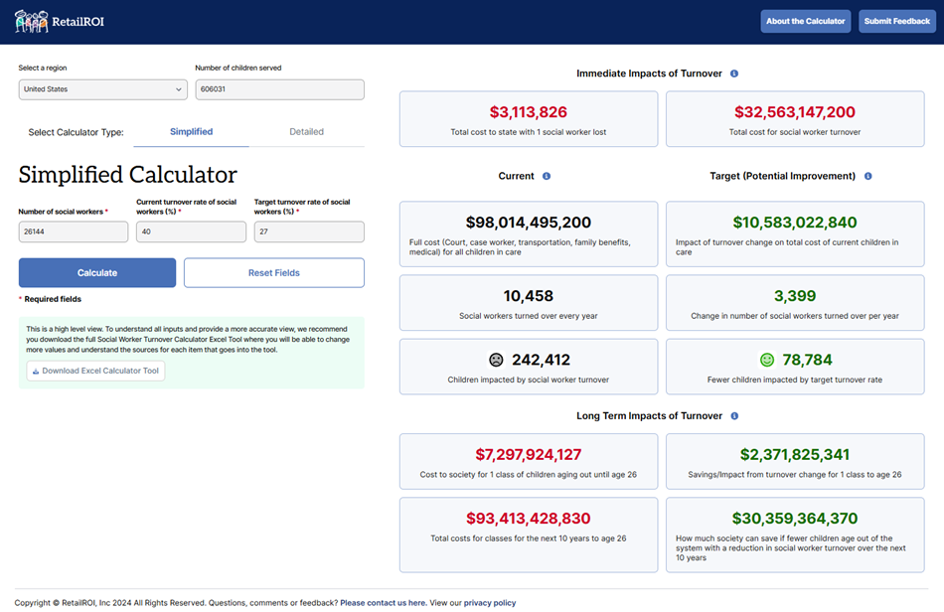
Task: Open About the Calculator
Action: click(805, 21)
